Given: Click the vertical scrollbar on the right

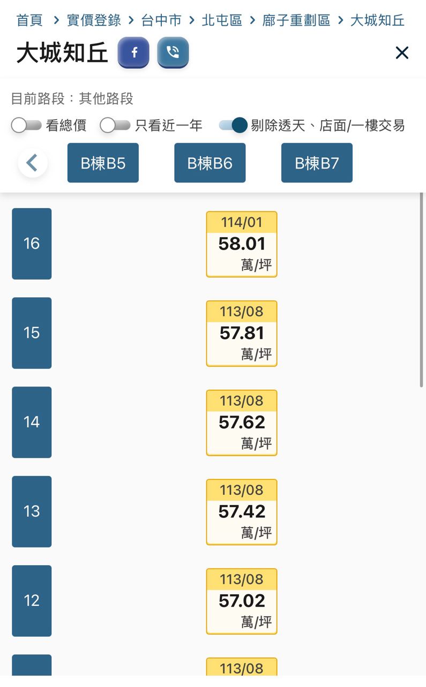Looking at the screenshot, I should (422, 290).
